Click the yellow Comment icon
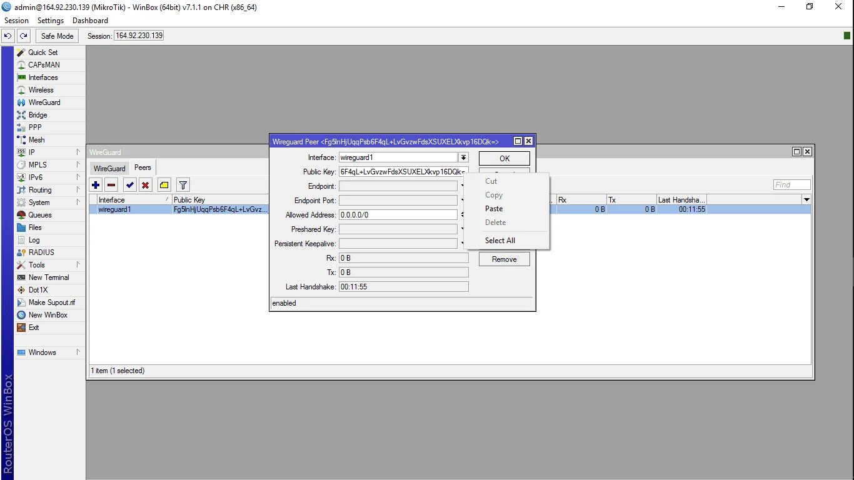Viewport: 854px width, 480px height. click(x=164, y=185)
